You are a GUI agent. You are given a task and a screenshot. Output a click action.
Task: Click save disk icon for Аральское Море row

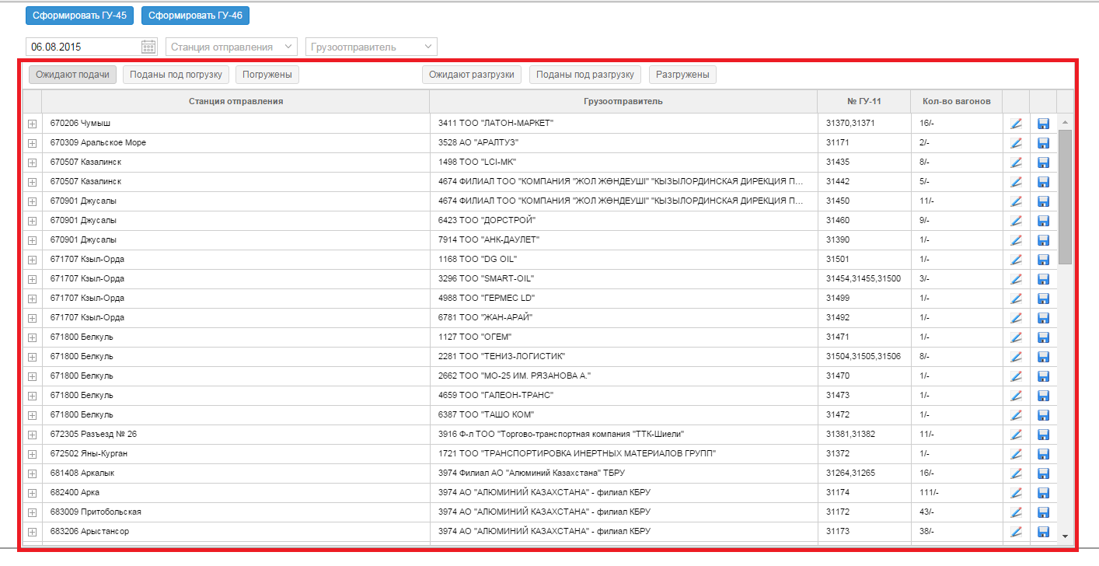[x=1043, y=142]
